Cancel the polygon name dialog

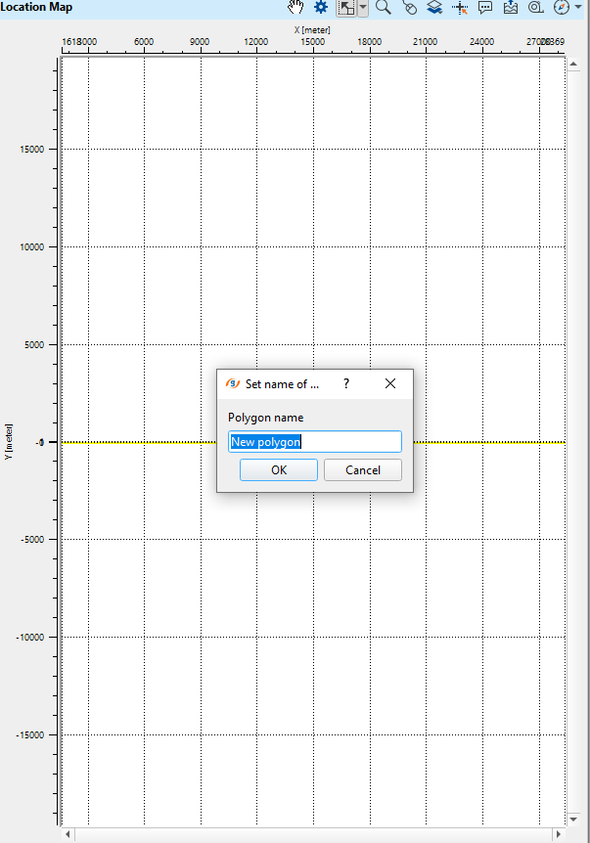pyautogui.click(x=362, y=469)
